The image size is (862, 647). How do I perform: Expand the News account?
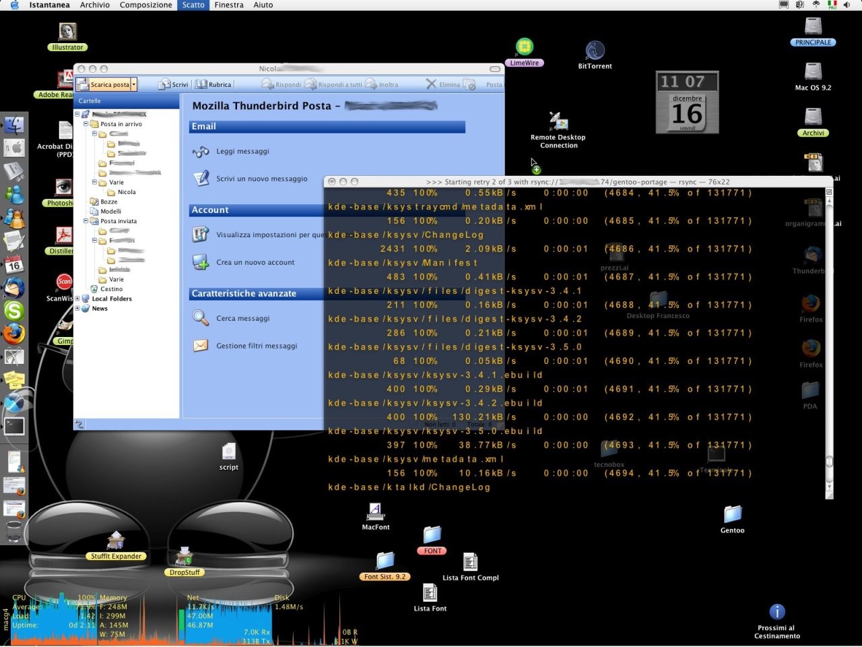(x=77, y=308)
